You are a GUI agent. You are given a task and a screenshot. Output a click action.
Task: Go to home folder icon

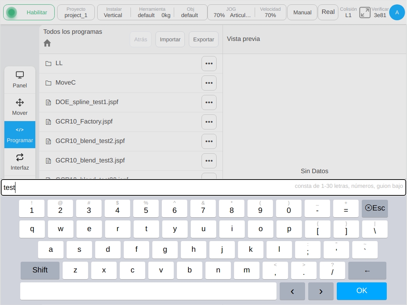[47, 43]
